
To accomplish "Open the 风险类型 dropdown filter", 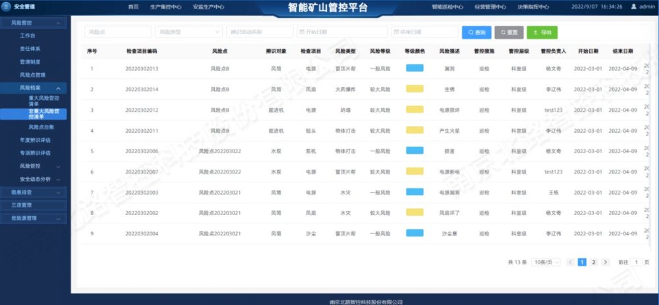I will click(x=189, y=32).
